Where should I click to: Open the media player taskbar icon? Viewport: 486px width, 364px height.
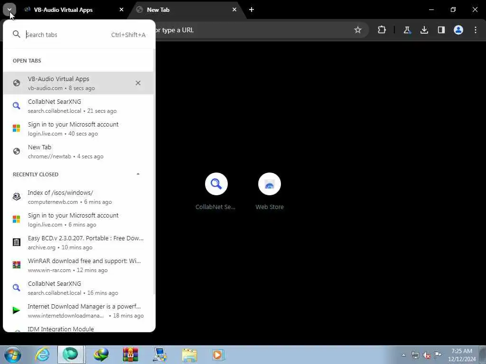tap(218, 355)
